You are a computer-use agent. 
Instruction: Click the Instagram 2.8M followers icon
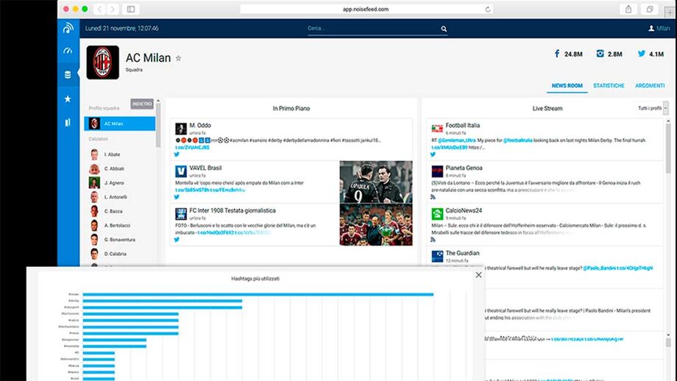tap(600, 54)
